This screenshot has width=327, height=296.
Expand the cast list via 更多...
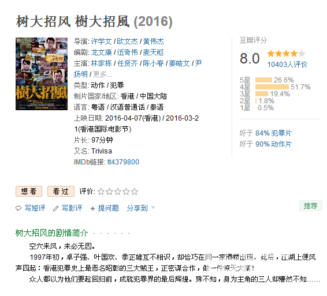[x=102, y=74]
